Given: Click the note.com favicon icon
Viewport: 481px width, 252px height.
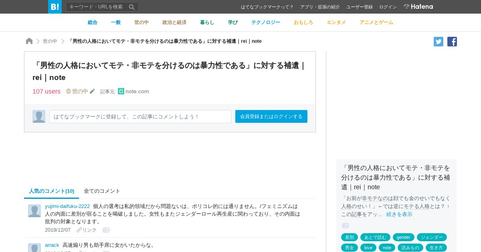Looking at the screenshot, I should click(121, 91).
